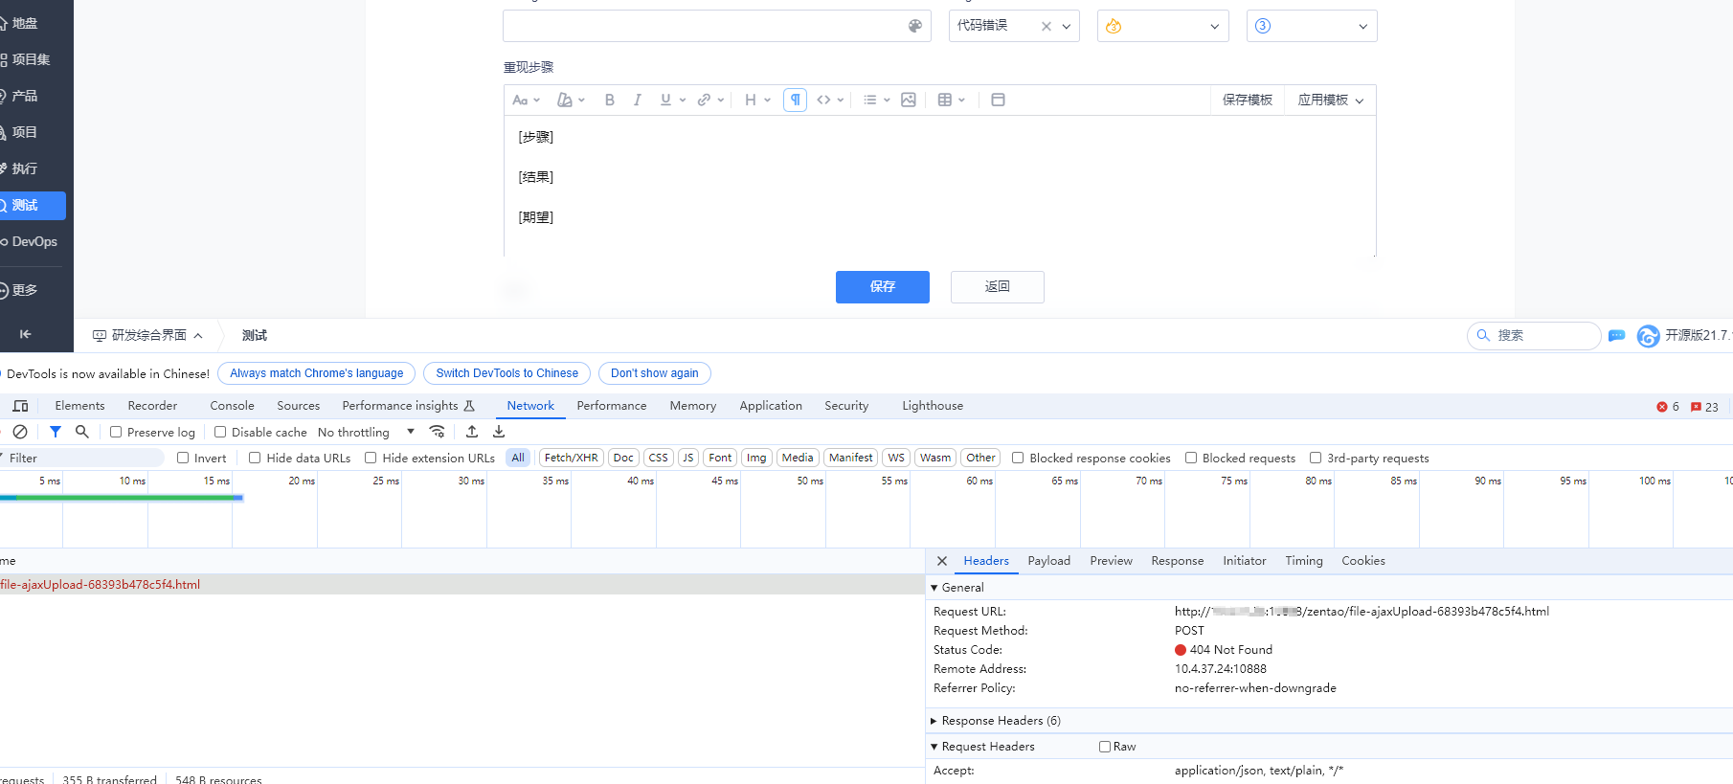
Task: Switch to the Sources tab
Action: pyautogui.click(x=299, y=406)
